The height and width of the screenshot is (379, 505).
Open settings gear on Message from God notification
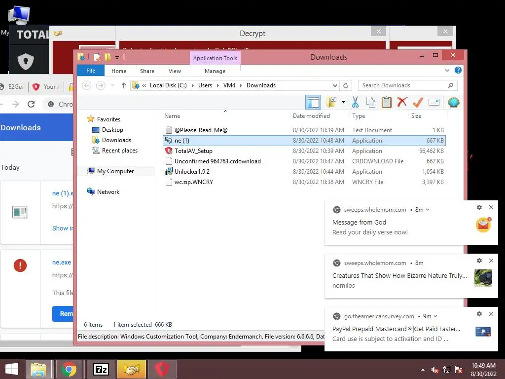click(479, 207)
